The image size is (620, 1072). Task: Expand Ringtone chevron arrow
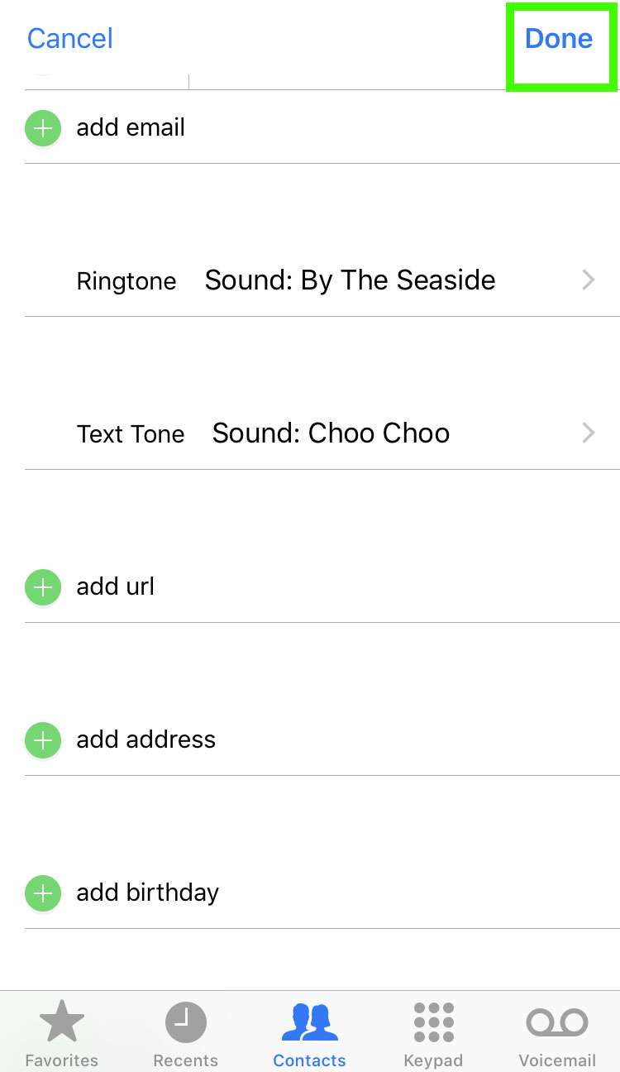[x=589, y=280]
